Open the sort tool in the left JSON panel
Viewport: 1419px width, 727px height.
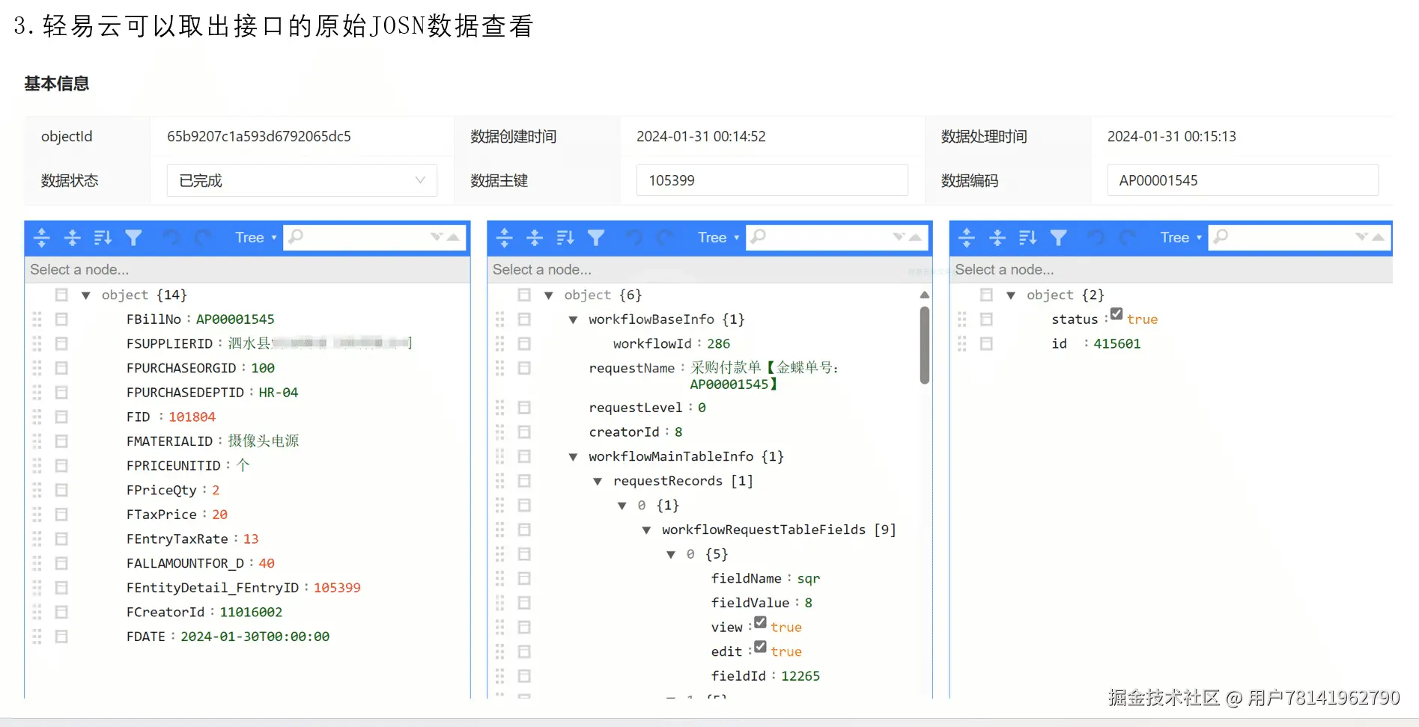pyautogui.click(x=103, y=238)
